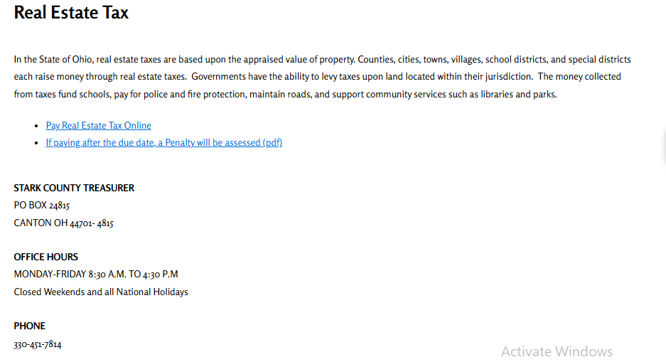
Task: Click the Activate Windows watermark text
Action: (557, 351)
